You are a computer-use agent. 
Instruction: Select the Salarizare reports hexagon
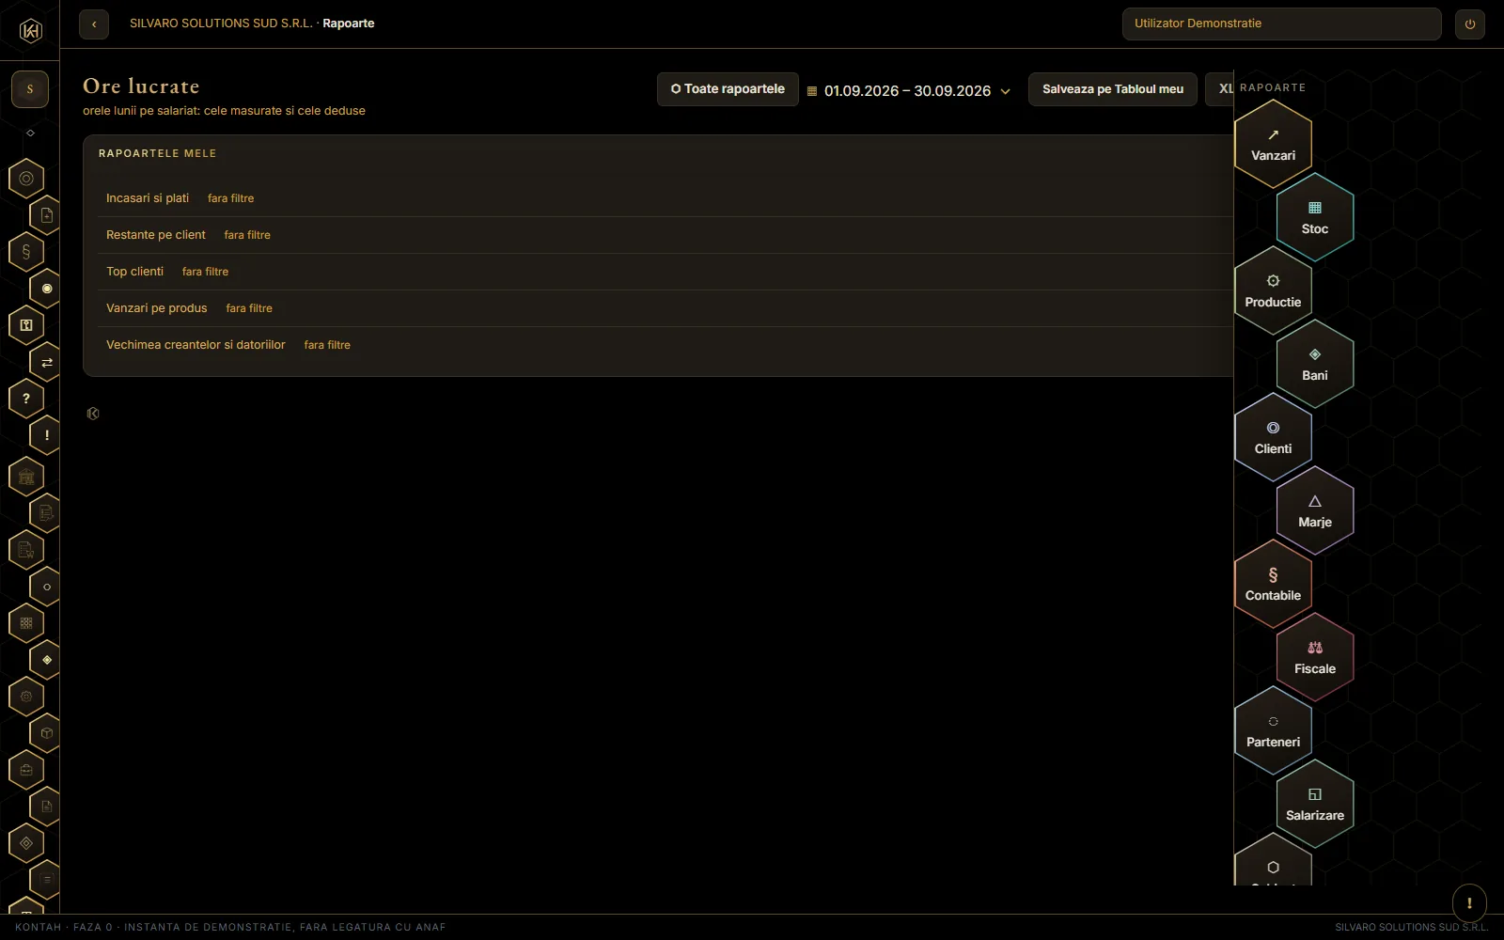tap(1315, 804)
